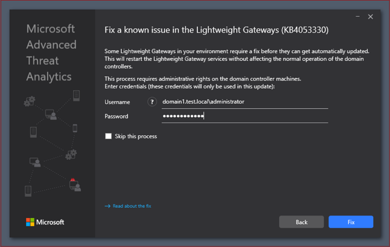This screenshot has height=247, width=390.
Task: Click the 'Enter credentials' instruction line
Action: point(190,87)
